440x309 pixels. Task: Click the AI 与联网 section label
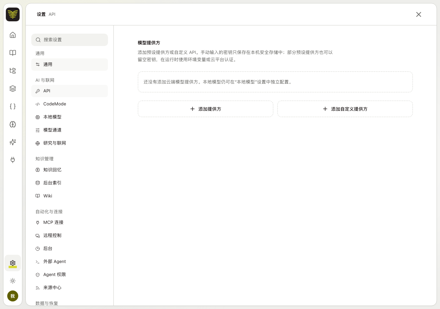click(x=45, y=80)
